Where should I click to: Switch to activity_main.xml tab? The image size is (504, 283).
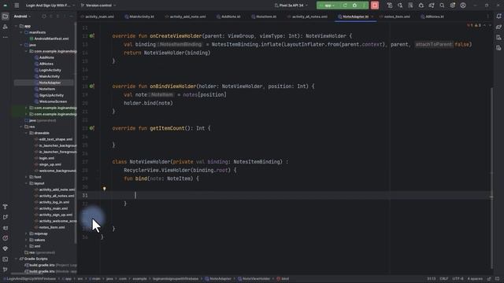coord(99,17)
